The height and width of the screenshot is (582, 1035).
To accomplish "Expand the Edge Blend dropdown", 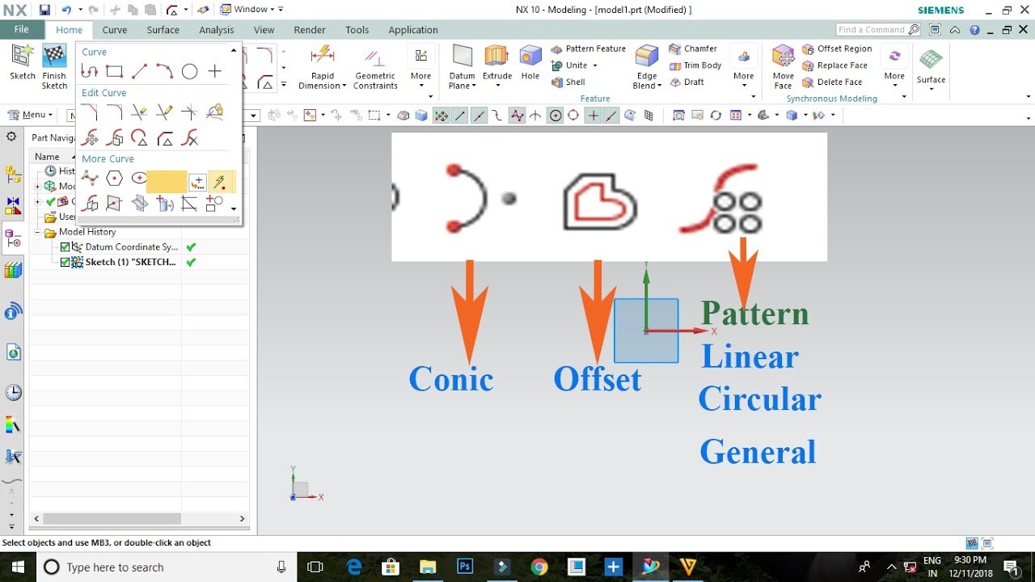I will (x=660, y=86).
